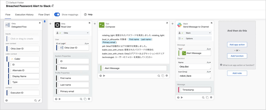Edit the flow name with pencil icon
The width and height of the screenshot is (266, 110).
point(52,6)
